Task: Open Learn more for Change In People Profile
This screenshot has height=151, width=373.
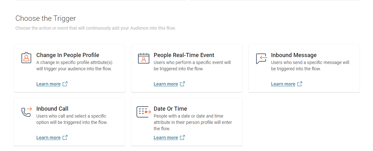Action: coord(49,84)
